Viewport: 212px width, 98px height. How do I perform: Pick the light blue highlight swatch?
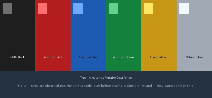click(78, 8)
